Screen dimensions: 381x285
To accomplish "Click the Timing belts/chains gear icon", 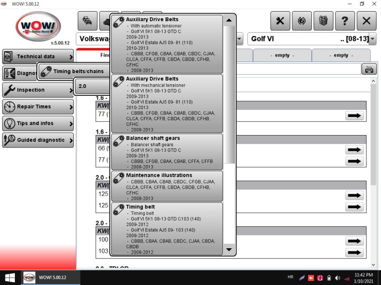I will point(46,71).
